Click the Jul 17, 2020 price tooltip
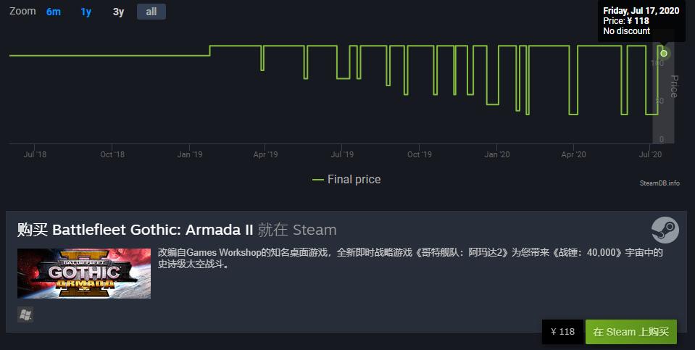This screenshot has height=350, width=695. coord(641,21)
